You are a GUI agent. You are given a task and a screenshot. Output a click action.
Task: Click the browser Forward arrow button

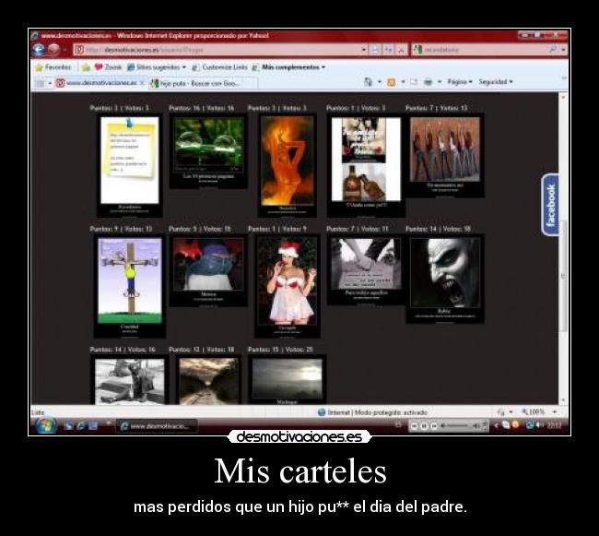53,50
